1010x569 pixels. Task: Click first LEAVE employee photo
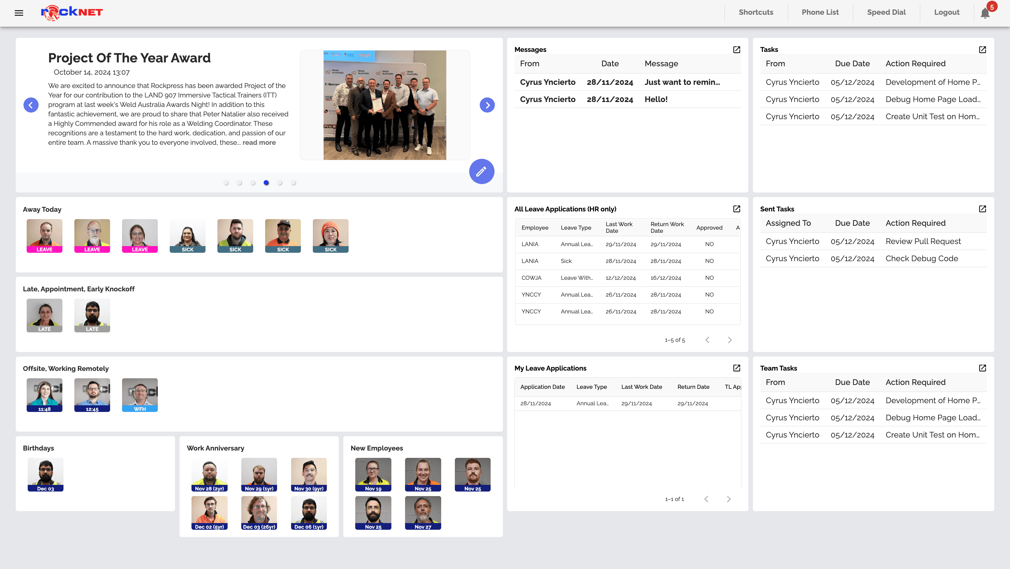(x=44, y=236)
